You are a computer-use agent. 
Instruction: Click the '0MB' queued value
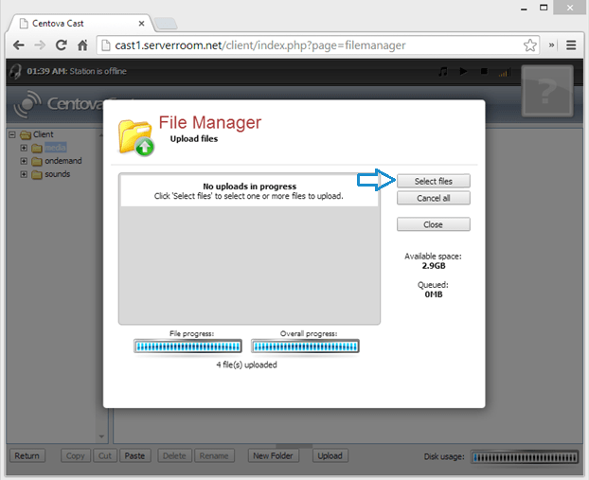[434, 294]
